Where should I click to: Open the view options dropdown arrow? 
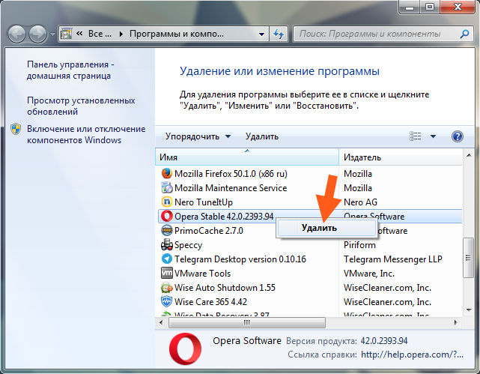(x=433, y=136)
